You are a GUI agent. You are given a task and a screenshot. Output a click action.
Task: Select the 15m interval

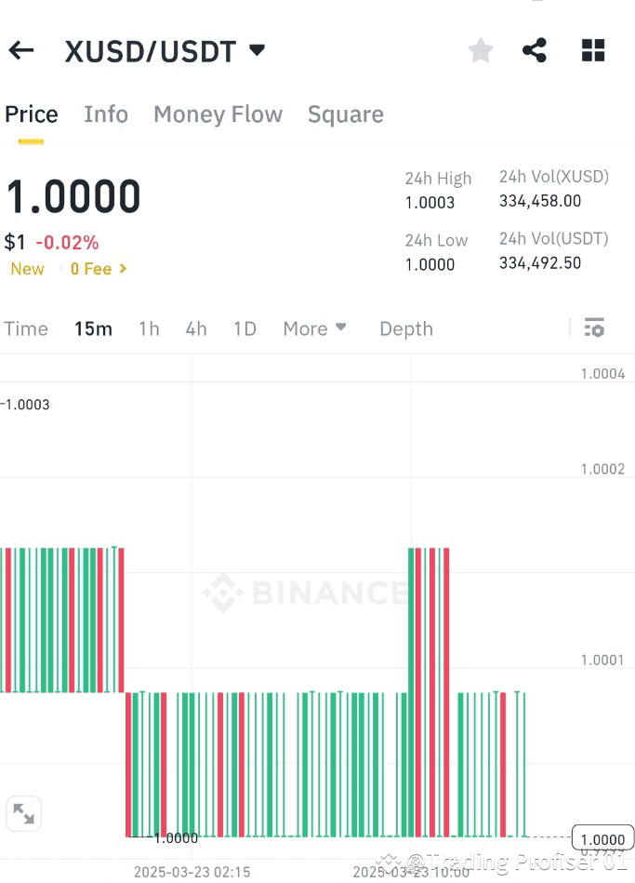[x=93, y=328]
